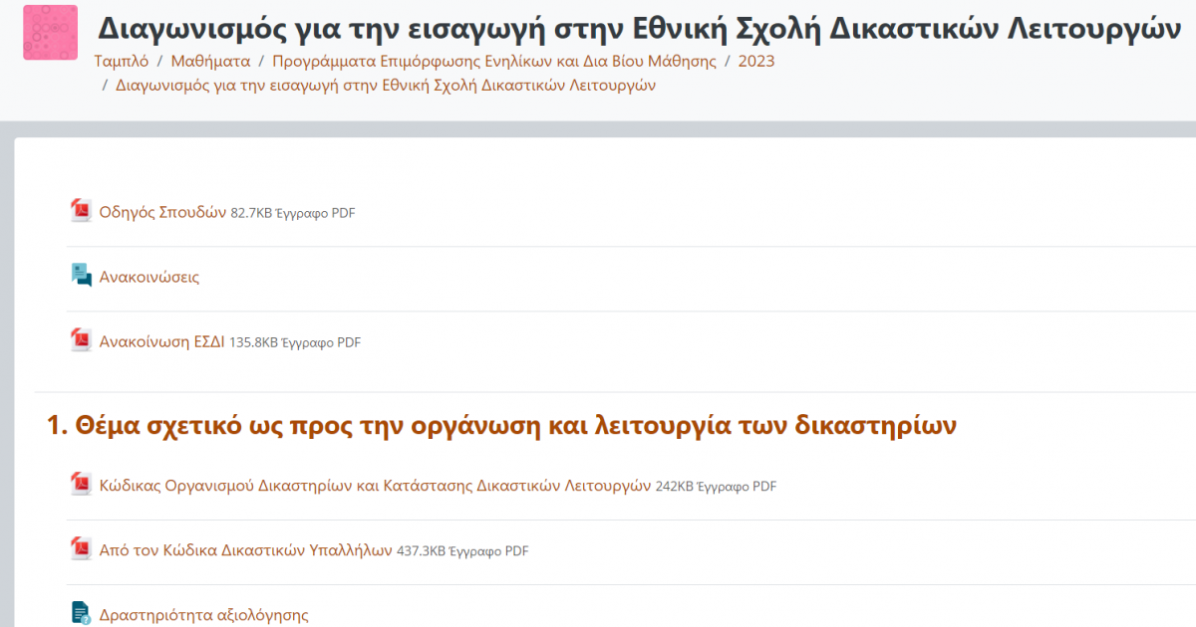
Task: Open the PDF icon beside Οδηγός Σπουδών
Action: point(81,211)
